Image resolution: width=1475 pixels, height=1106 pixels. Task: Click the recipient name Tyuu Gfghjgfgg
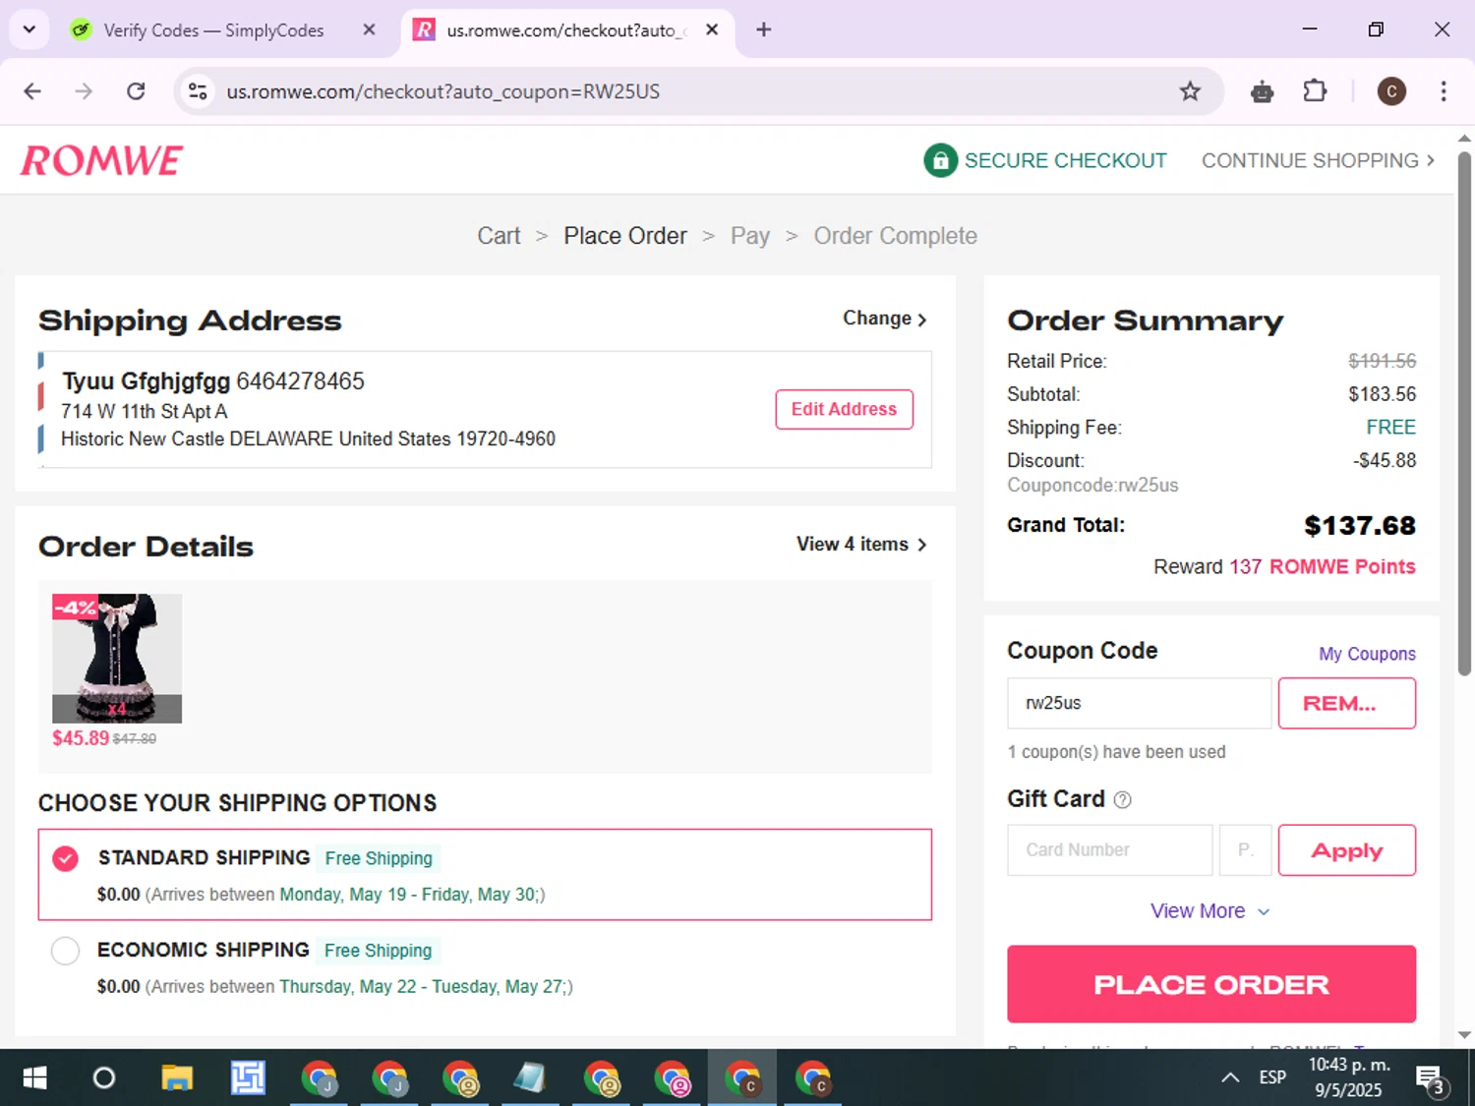click(x=146, y=381)
